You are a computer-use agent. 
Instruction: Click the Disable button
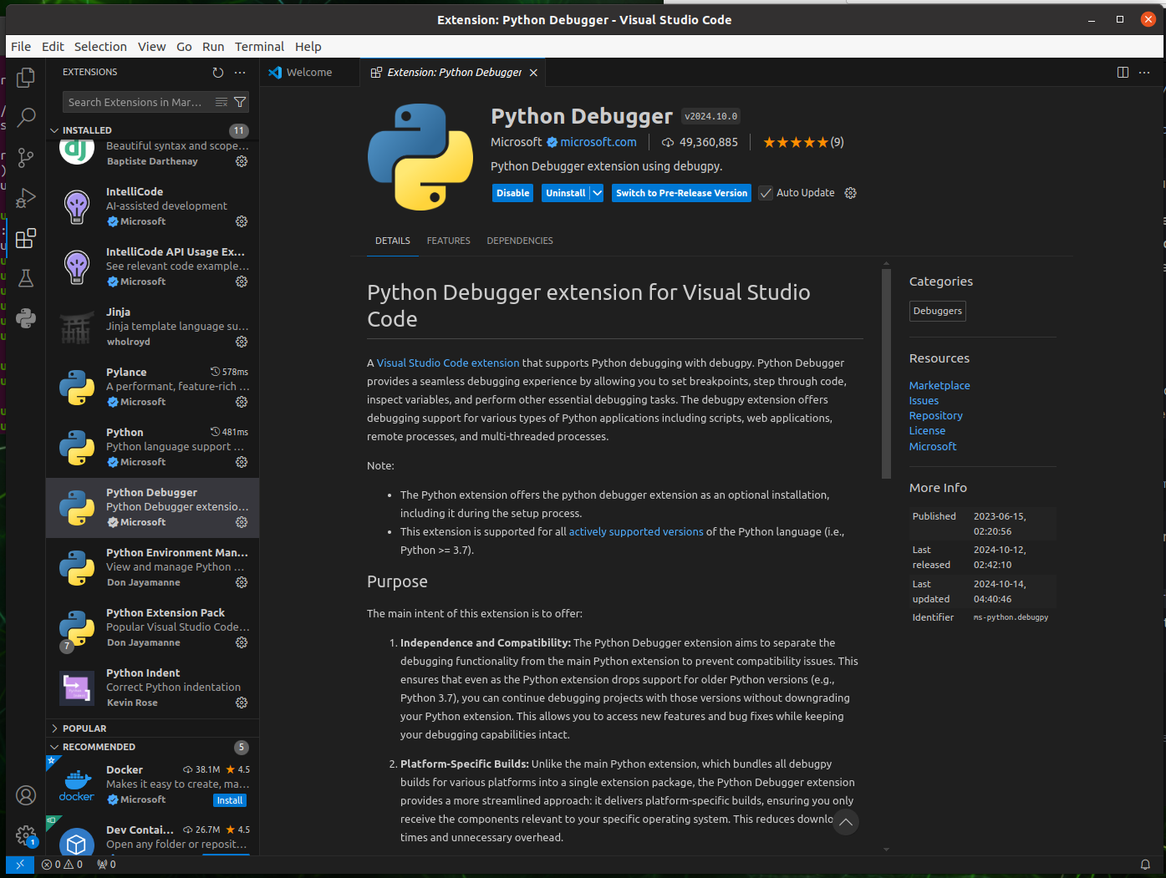[512, 193]
